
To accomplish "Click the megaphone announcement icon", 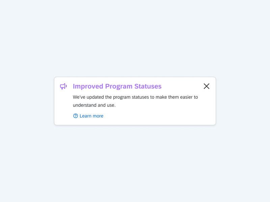I will 63,86.
